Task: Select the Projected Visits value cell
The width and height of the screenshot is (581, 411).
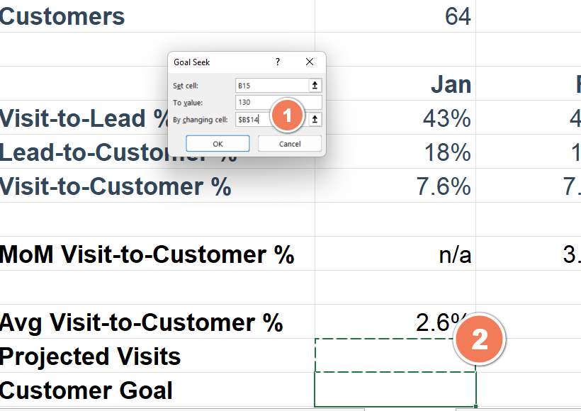Action: (395, 356)
